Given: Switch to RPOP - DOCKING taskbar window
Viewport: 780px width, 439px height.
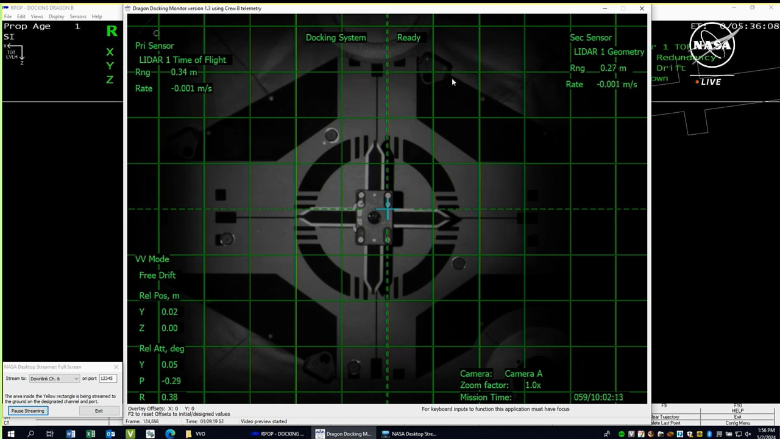Looking at the screenshot, I should point(277,434).
